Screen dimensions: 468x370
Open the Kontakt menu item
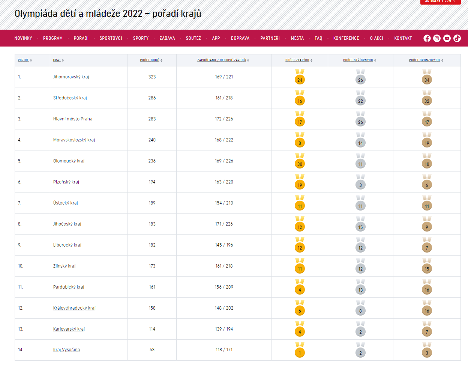point(403,38)
